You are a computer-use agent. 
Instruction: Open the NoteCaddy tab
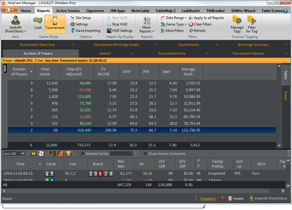tap(140, 11)
